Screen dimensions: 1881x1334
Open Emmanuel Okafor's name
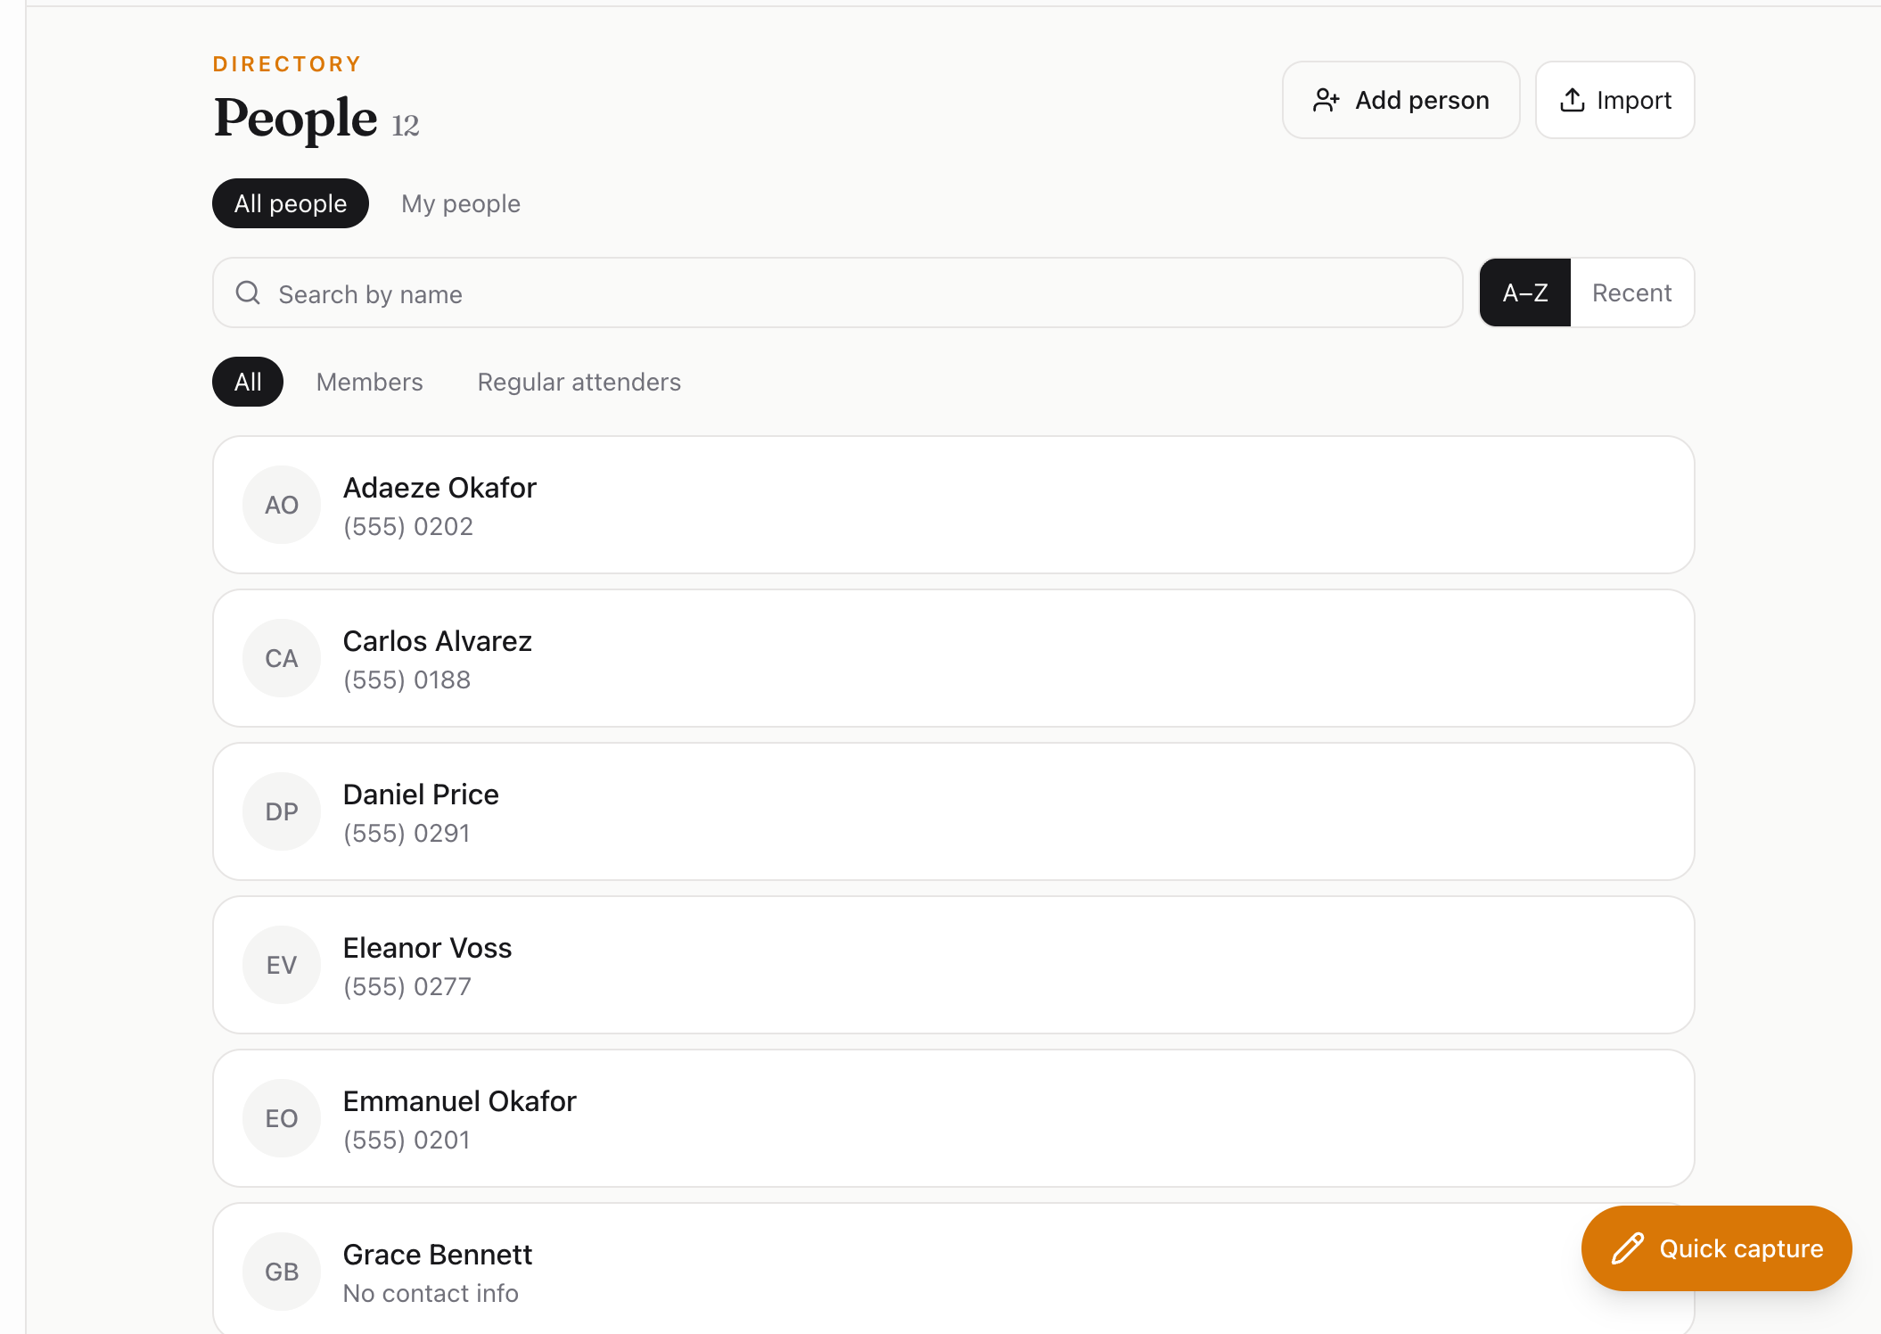[x=460, y=1101]
